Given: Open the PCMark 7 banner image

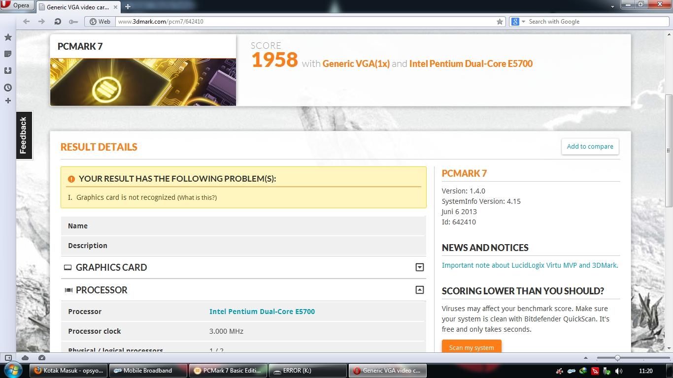Looking at the screenshot, I should point(143,82).
